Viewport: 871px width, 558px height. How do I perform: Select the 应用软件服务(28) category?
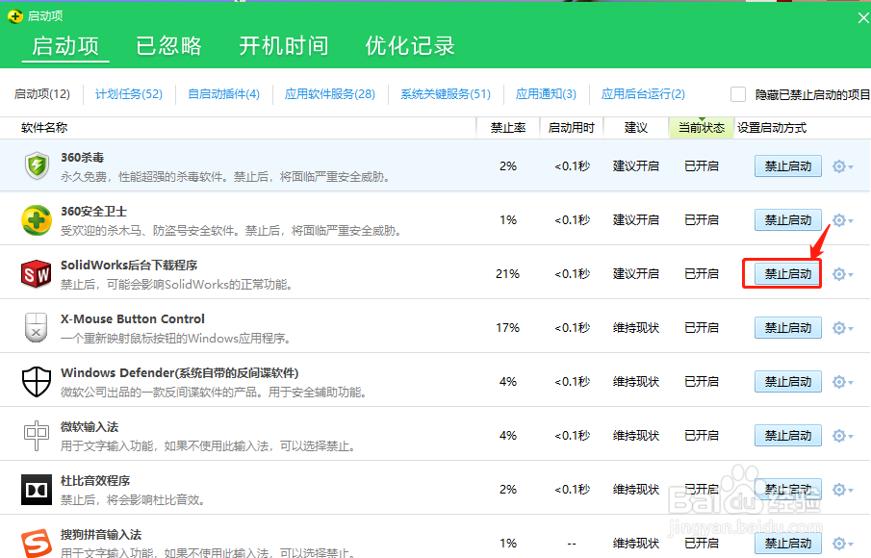tap(330, 94)
